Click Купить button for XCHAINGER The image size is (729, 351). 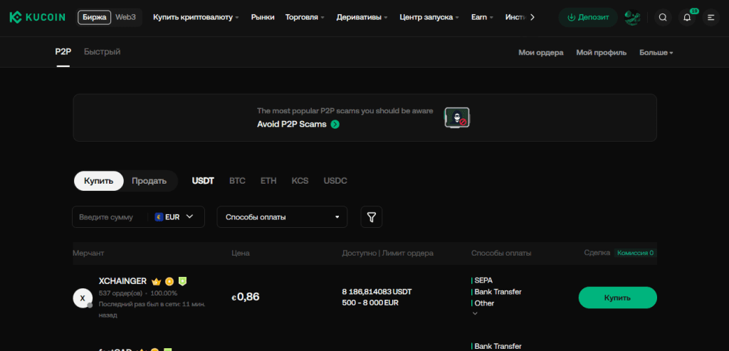coord(617,298)
